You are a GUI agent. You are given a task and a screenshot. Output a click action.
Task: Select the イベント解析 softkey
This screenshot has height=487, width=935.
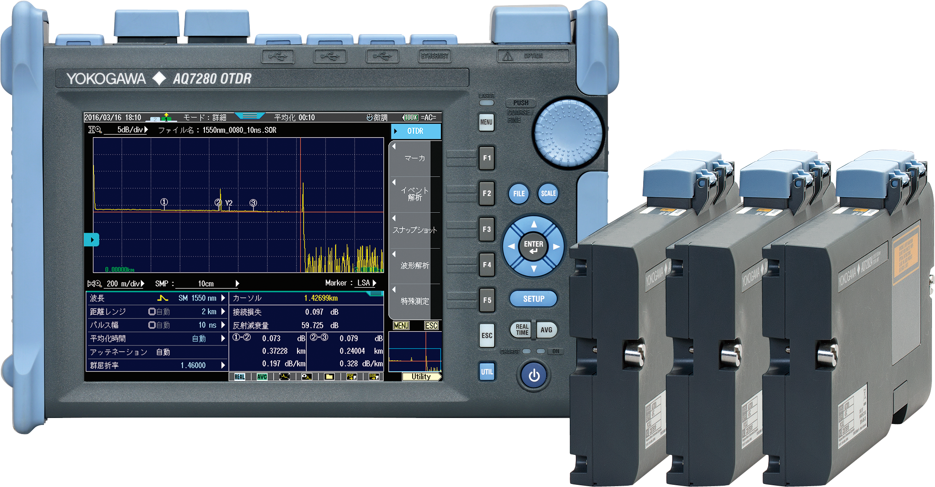coord(415,194)
